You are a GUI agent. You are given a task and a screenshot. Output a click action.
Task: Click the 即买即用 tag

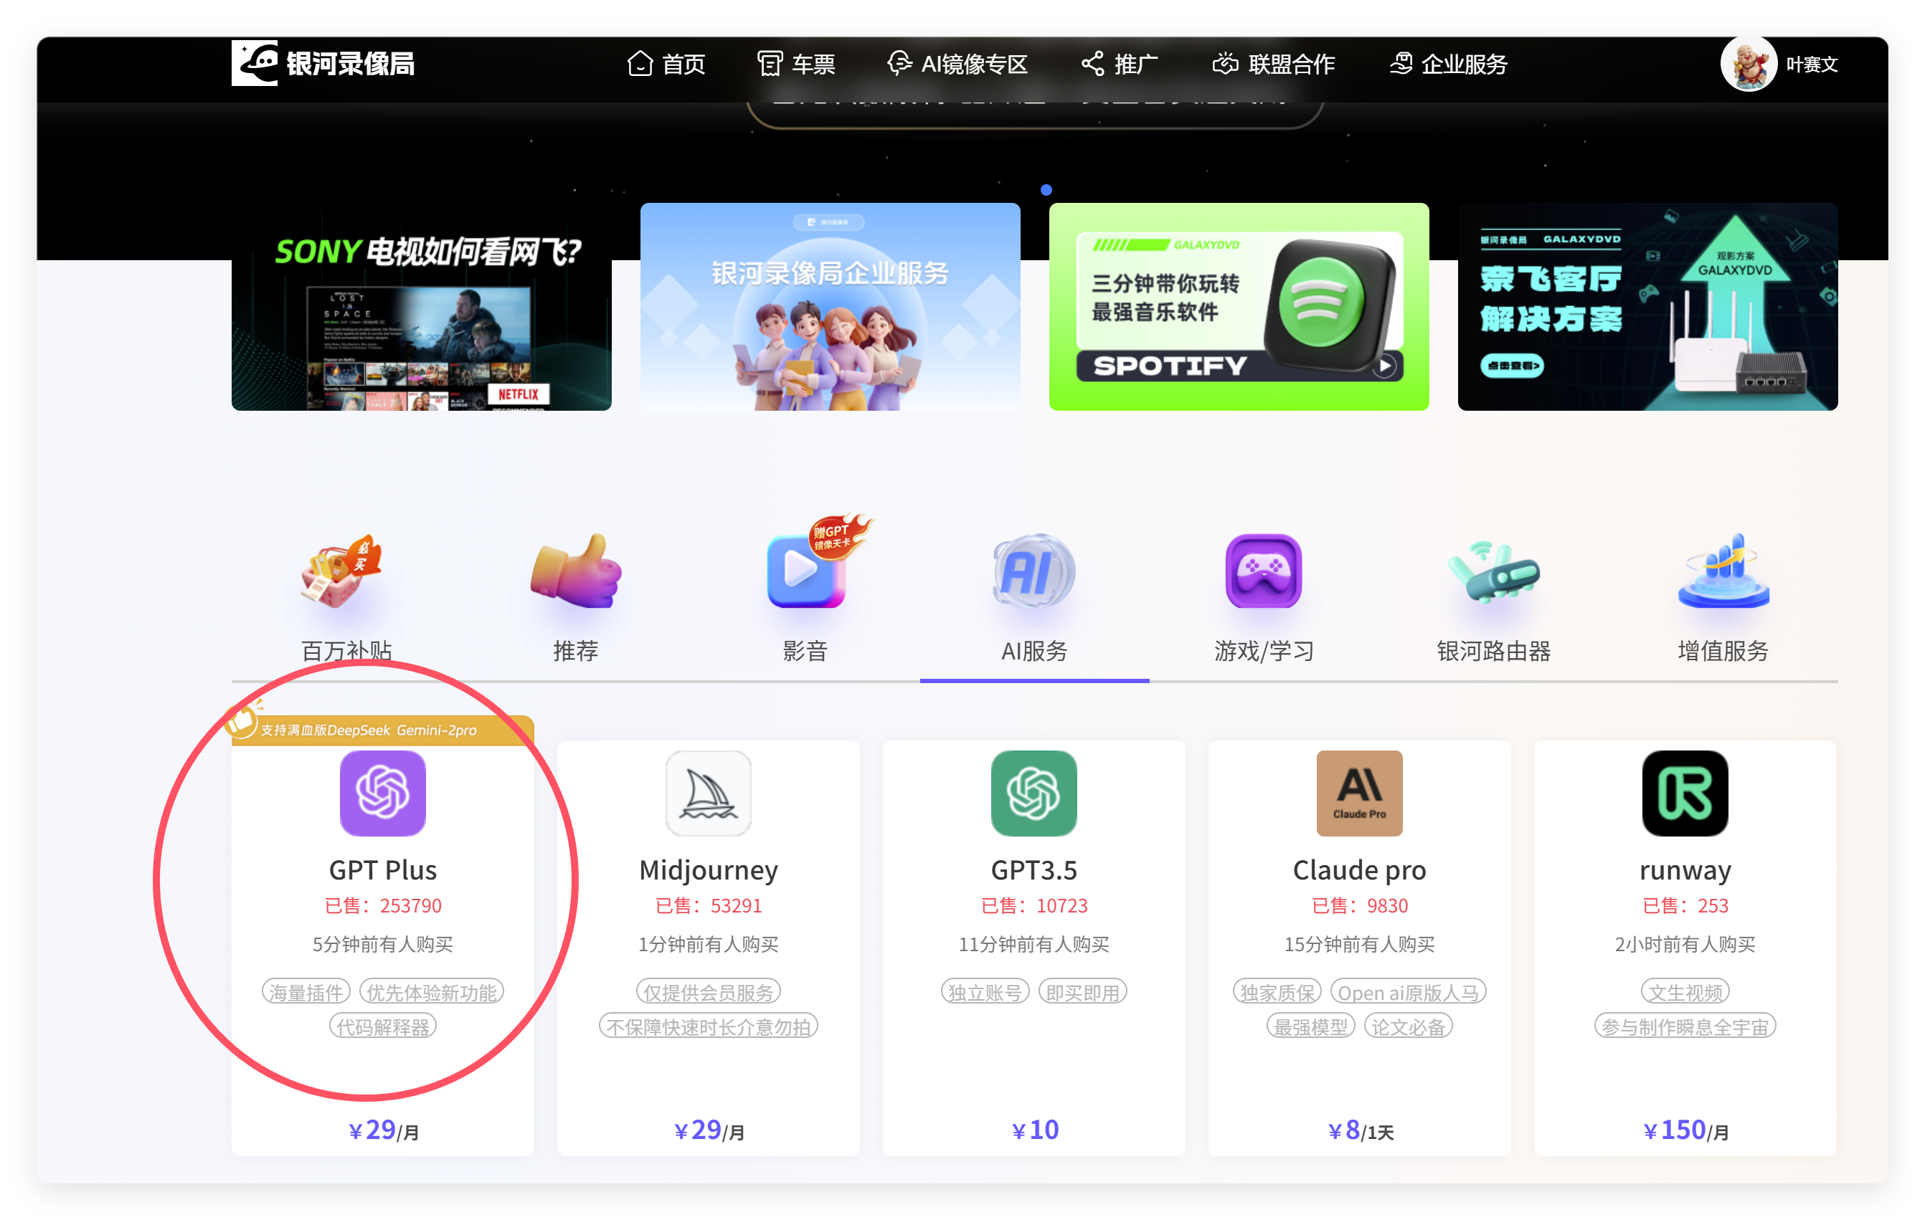coord(1082,992)
